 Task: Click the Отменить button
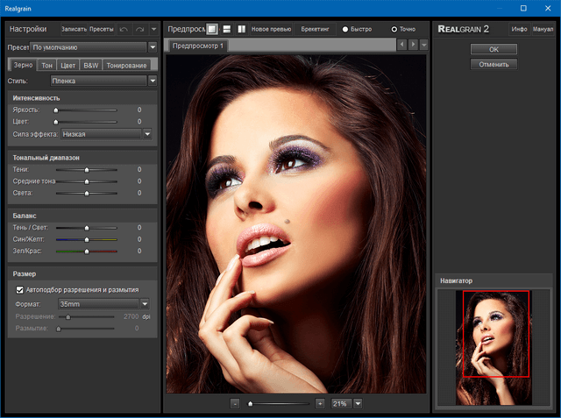coord(494,64)
